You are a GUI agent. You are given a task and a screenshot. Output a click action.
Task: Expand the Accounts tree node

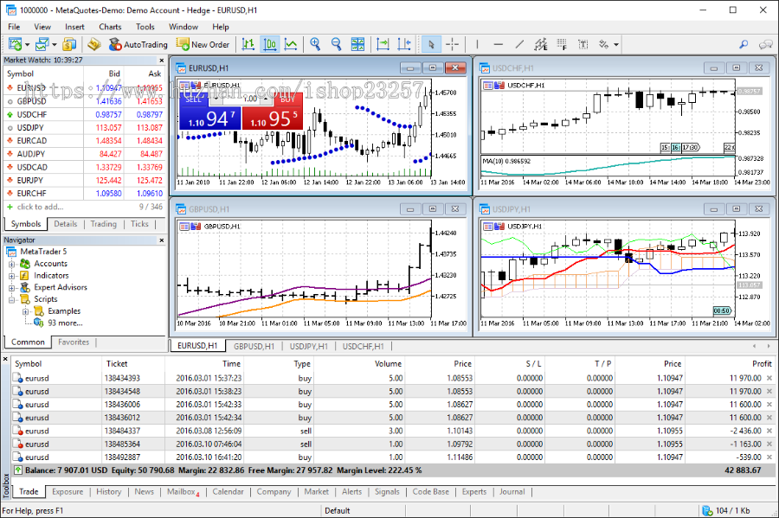click(11, 264)
